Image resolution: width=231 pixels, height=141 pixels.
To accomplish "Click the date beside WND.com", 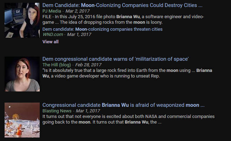I will click(79, 35).
